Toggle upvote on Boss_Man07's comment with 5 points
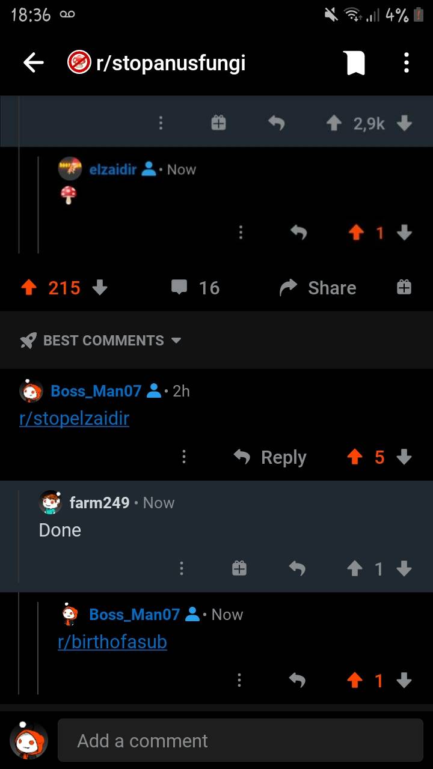Viewport: 433px width, 769px height. coord(355,457)
